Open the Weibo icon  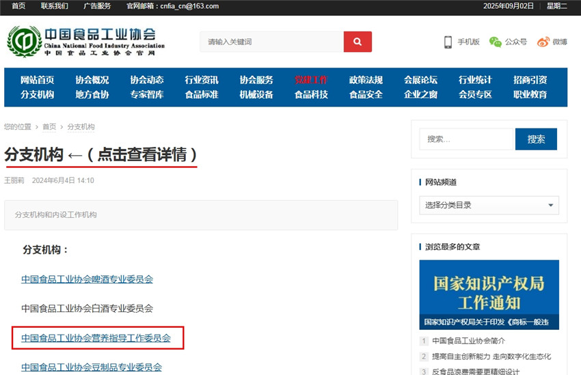pos(543,42)
